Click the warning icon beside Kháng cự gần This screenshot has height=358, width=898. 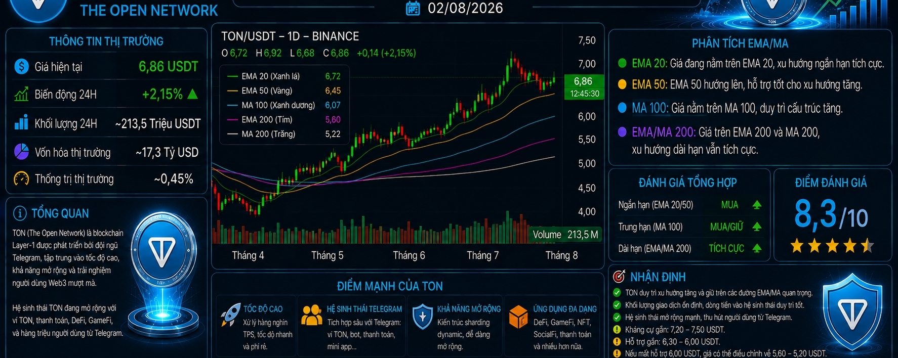click(x=617, y=329)
